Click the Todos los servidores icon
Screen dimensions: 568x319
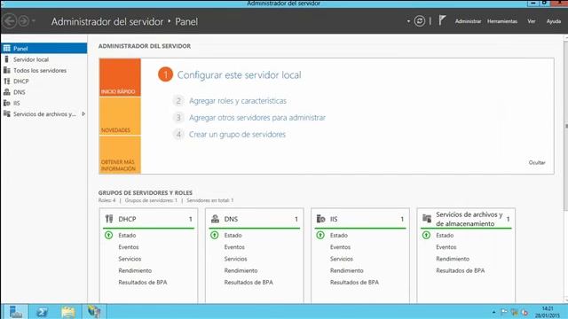6,70
